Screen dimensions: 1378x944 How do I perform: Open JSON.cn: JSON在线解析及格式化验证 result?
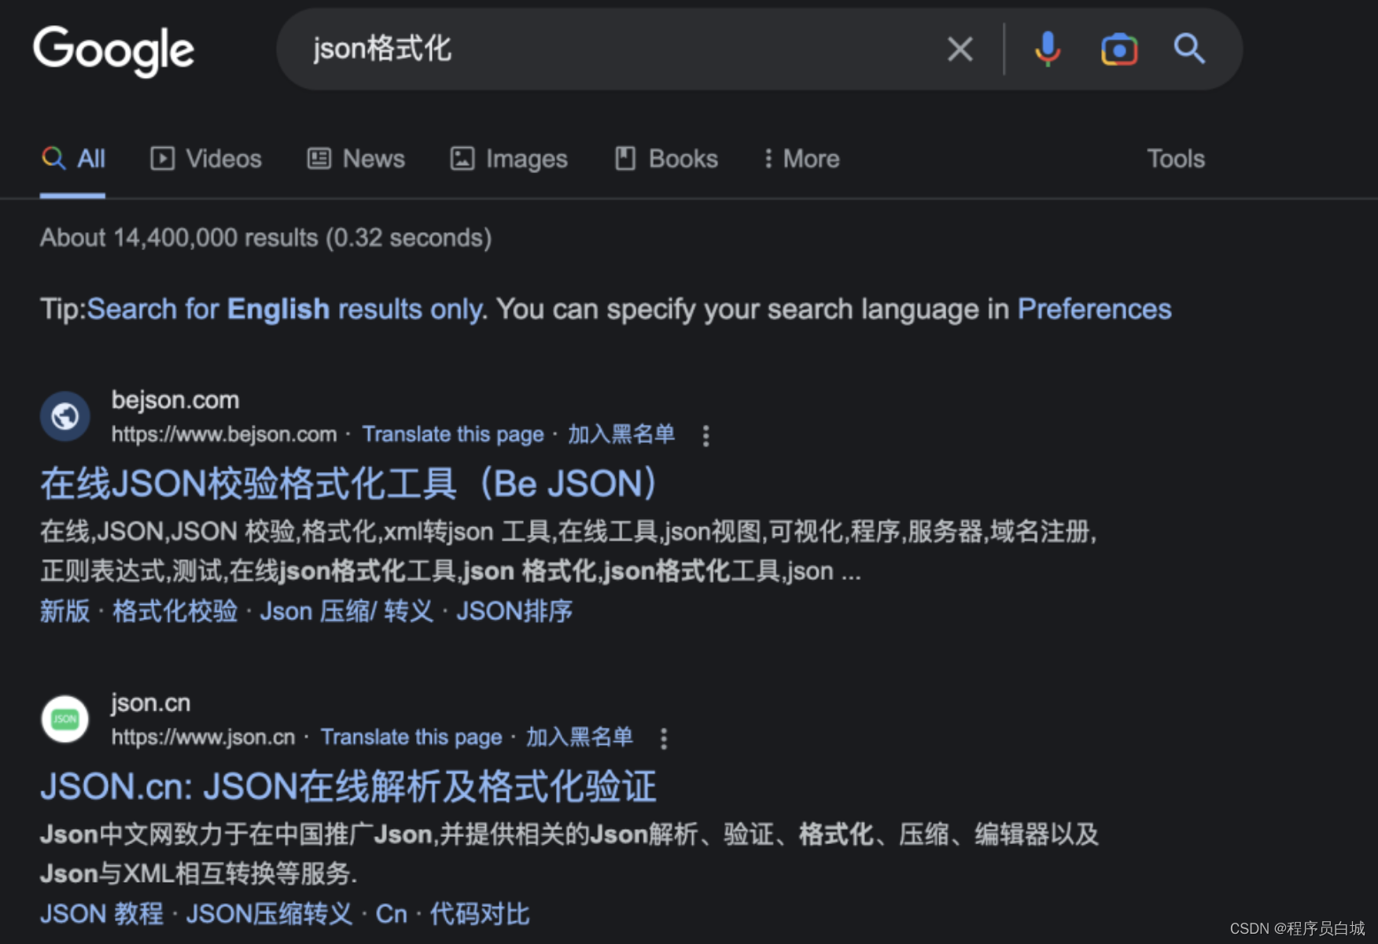pos(348,787)
